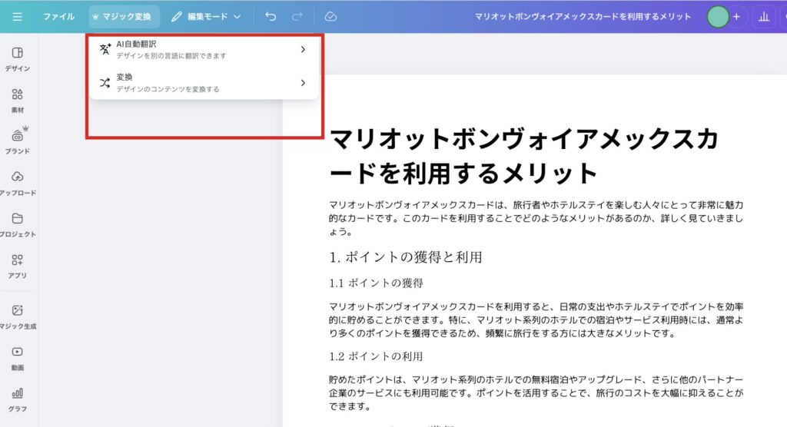Click subheading 1.1 ポイントの獲得
787x427 pixels.
(376, 283)
